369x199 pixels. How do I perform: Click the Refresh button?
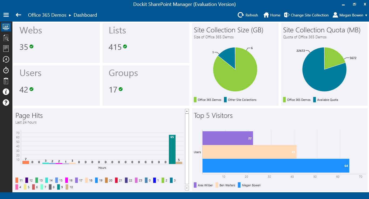pos(248,15)
